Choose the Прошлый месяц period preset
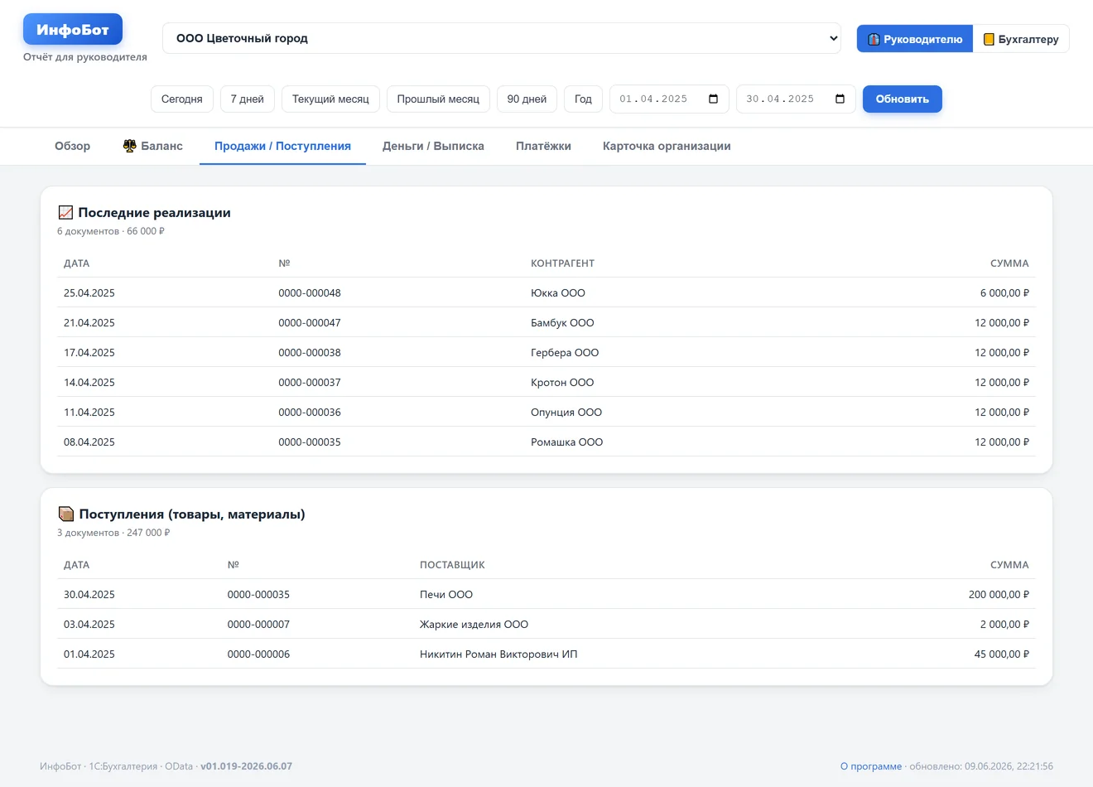Screen dimensions: 1093x787 click(x=438, y=99)
